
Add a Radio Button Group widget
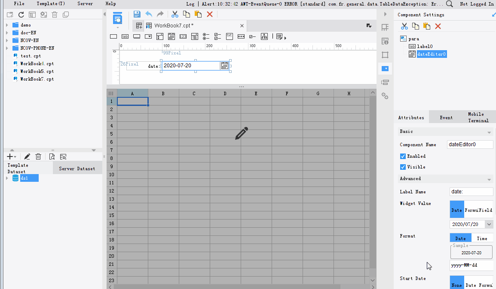coord(206,36)
